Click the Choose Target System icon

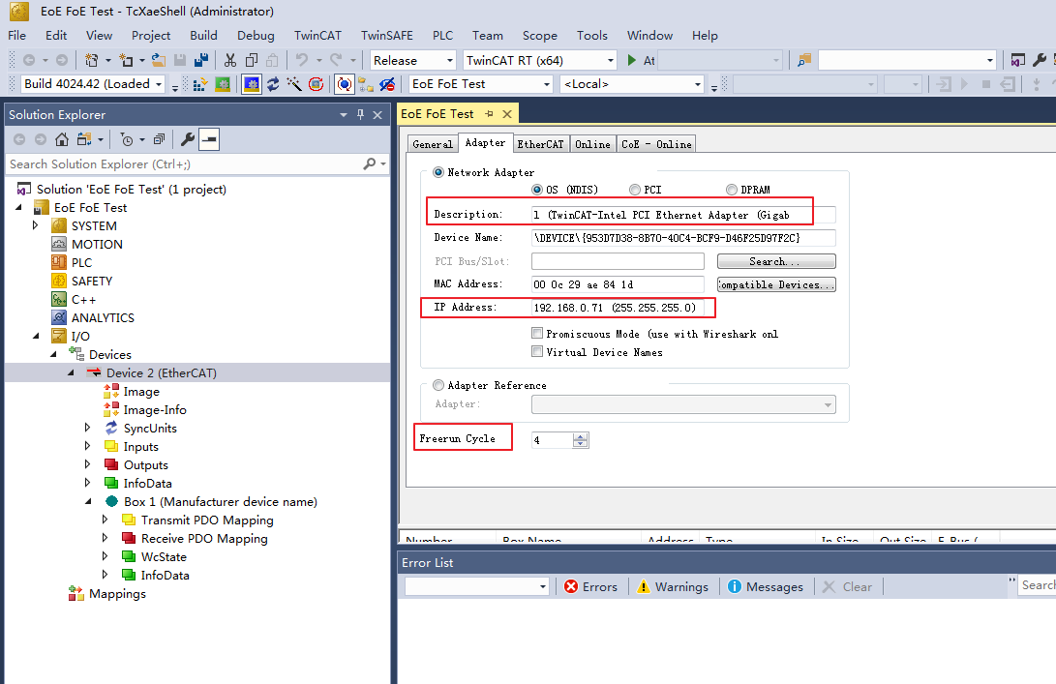366,84
